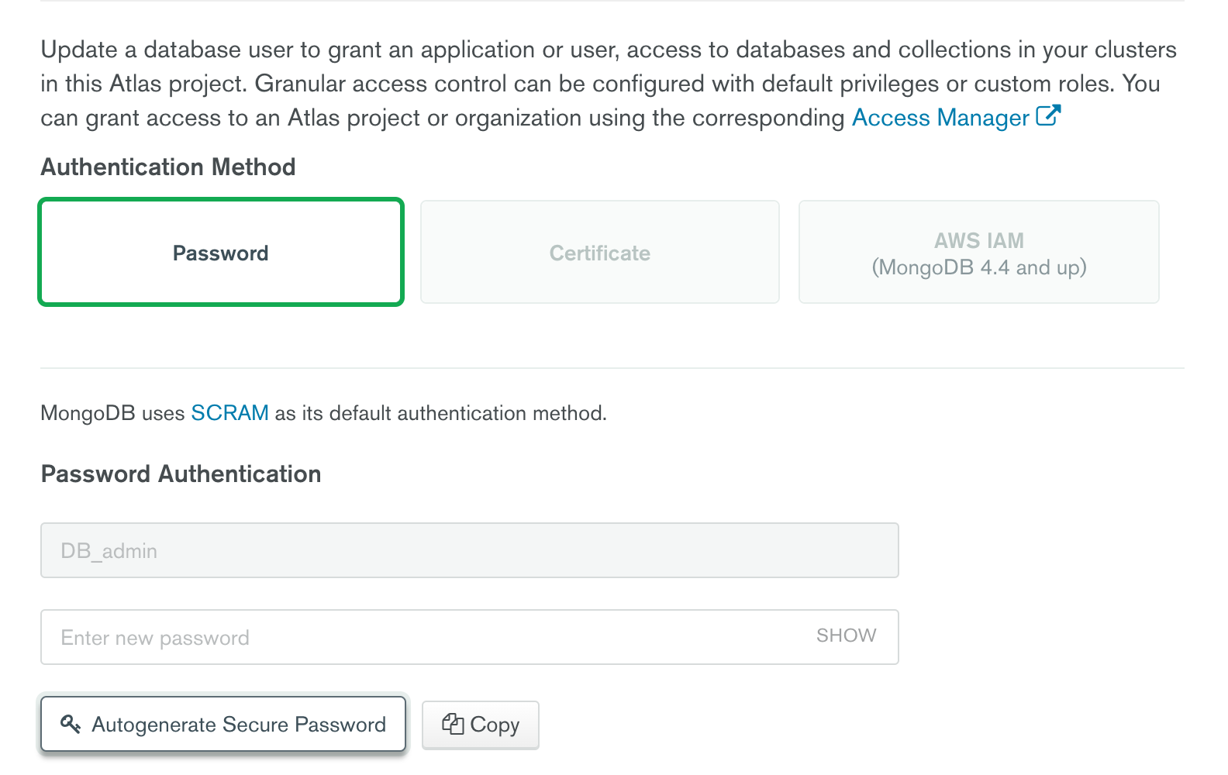
Task: Open the Access Manager link
Action: point(940,118)
